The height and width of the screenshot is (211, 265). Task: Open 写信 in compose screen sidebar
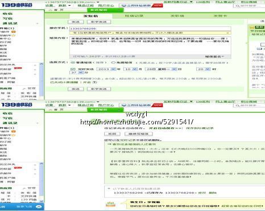(7, 18)
